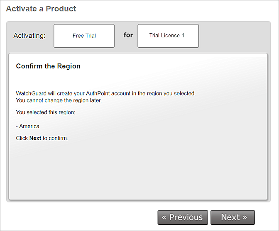Click the "You cannot change the region later" line
Image resolution: width=279 pixels, height=231 pixels.
[x=59, y=100]
